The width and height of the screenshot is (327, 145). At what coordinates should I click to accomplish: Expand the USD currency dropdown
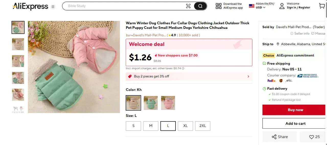(x=261, y=7)
